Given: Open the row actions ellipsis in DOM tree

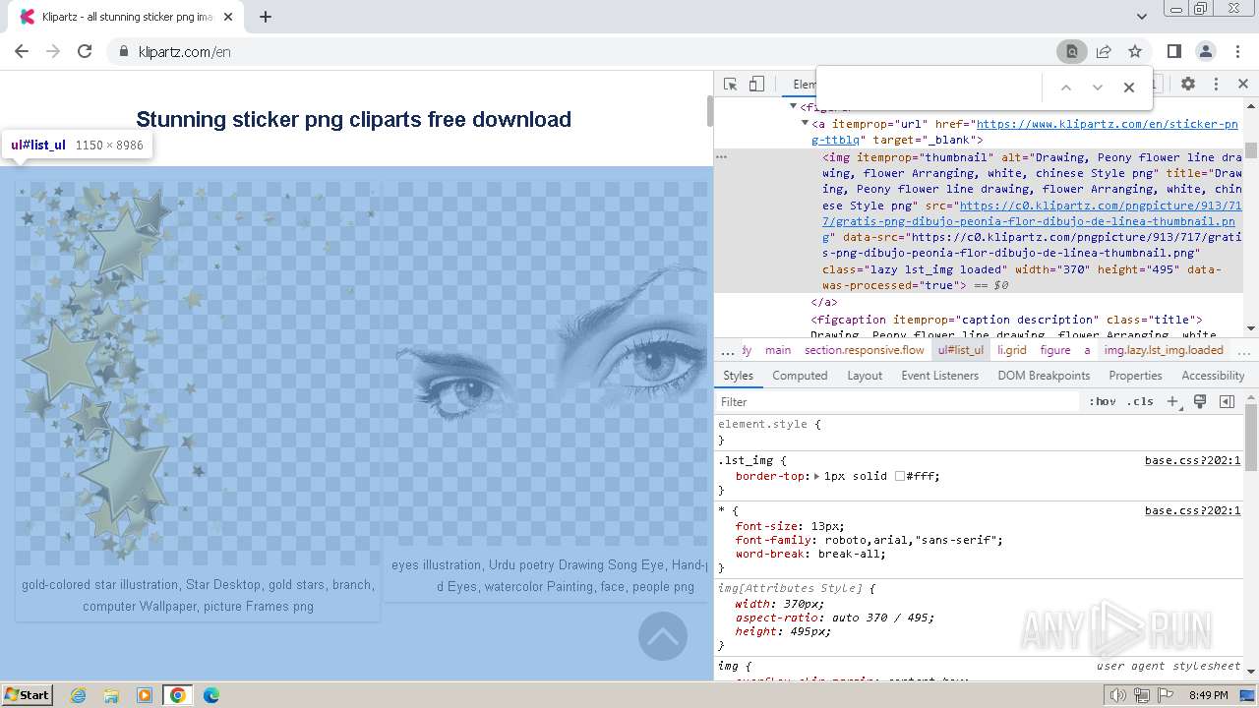Looking at the screenshot, I should (721, 157).
